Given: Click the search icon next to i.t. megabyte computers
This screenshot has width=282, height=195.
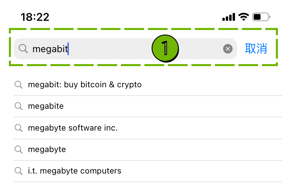Looking at the screenshot, I should (18, 171).
